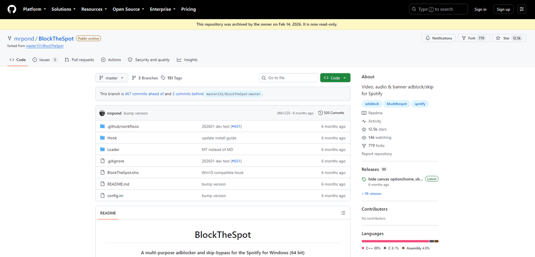Viewport: 535px width, 257px height.
Task: Click the C++ pink language bar segment
Action: (x=395, y=241)
